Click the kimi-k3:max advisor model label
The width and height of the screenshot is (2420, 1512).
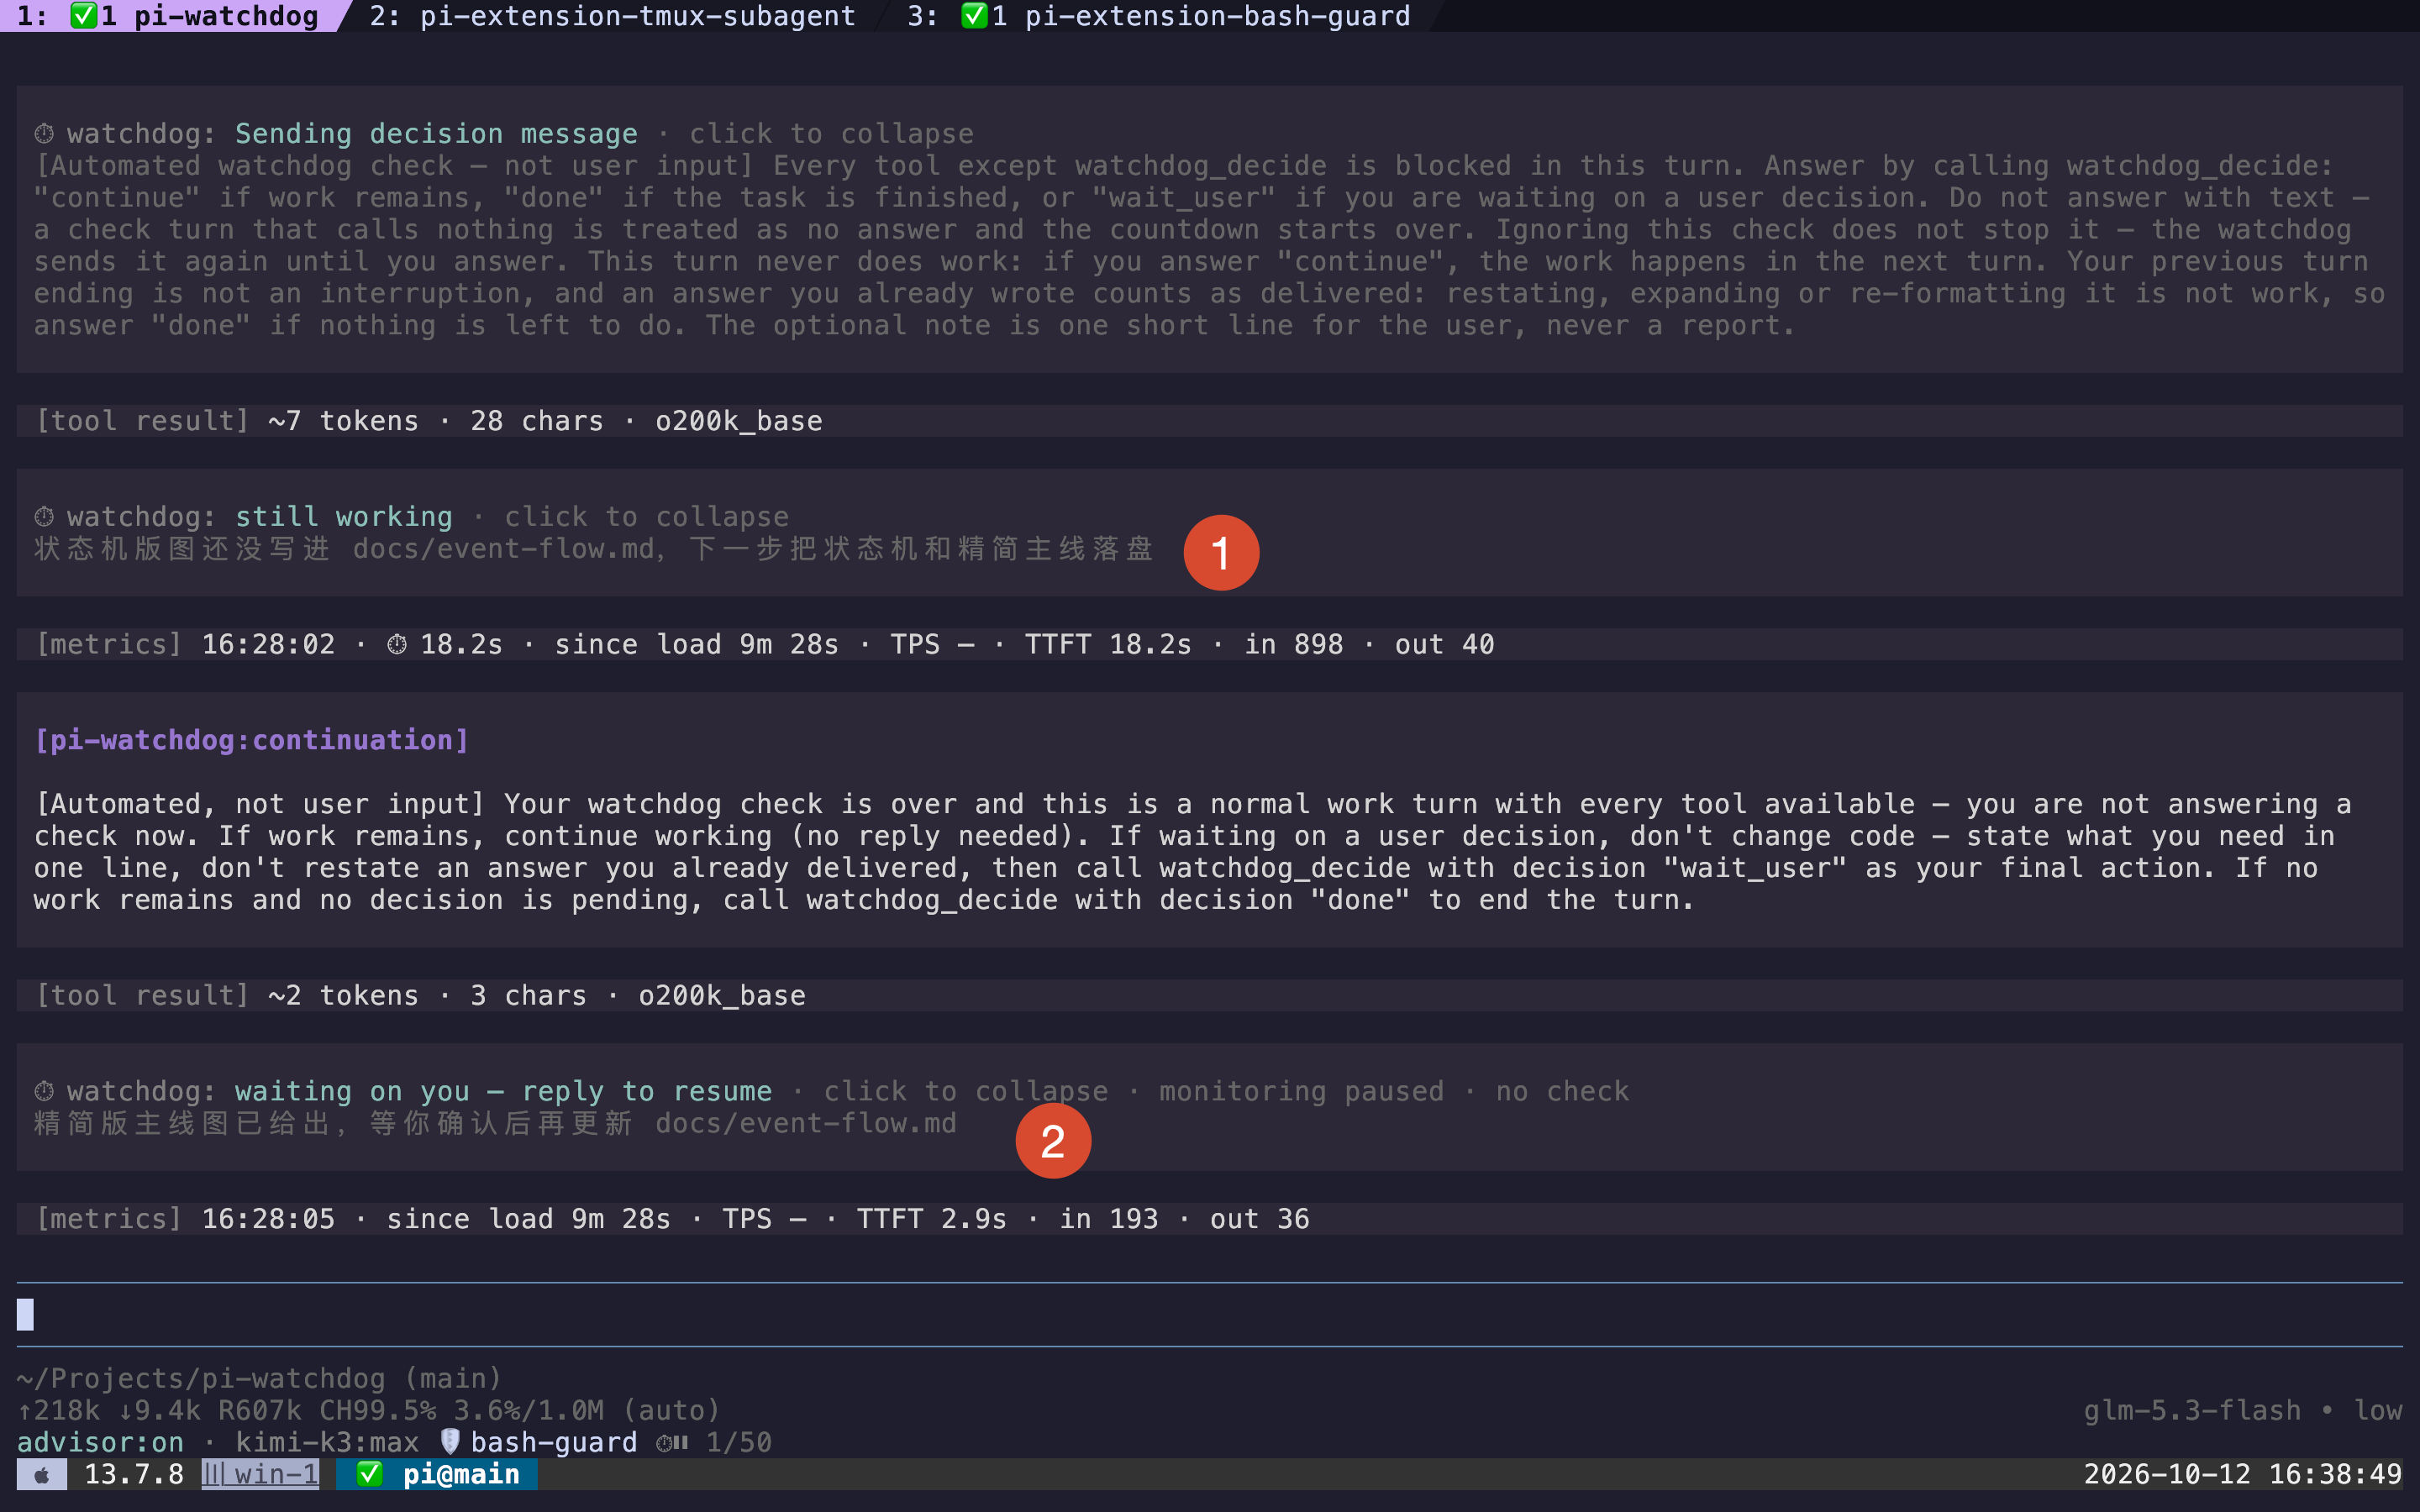click(x=327, y=1442)
